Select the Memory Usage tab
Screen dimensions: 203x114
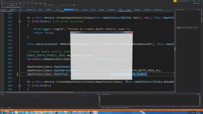[x=189, y=28]
